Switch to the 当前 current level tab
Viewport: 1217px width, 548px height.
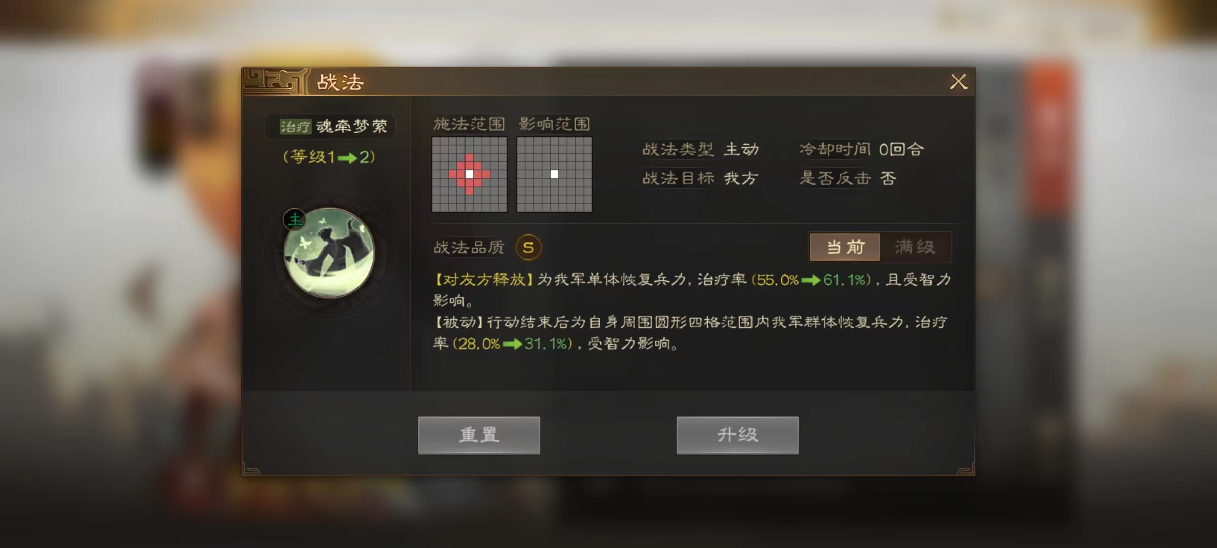tap(845, 247)
